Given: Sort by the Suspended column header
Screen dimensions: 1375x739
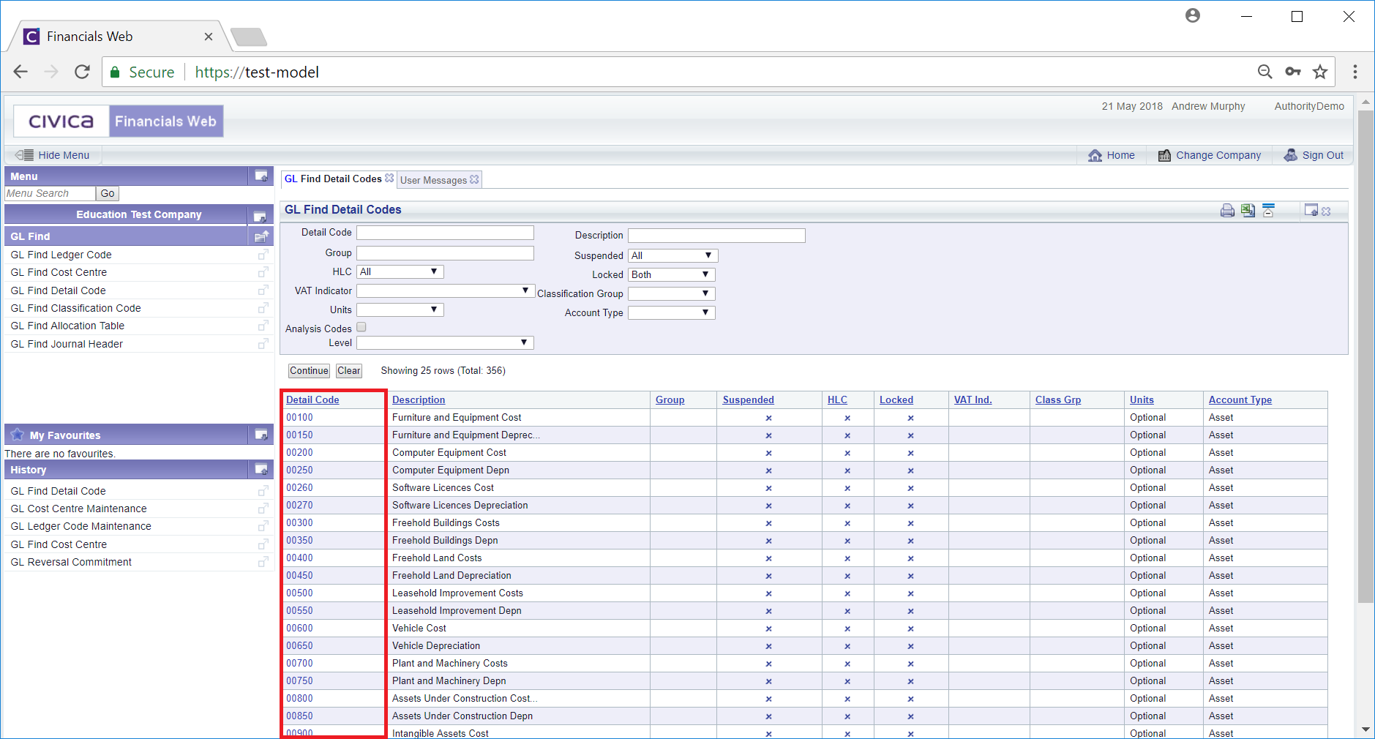Looking at the screenshot, I should [748, 399].
